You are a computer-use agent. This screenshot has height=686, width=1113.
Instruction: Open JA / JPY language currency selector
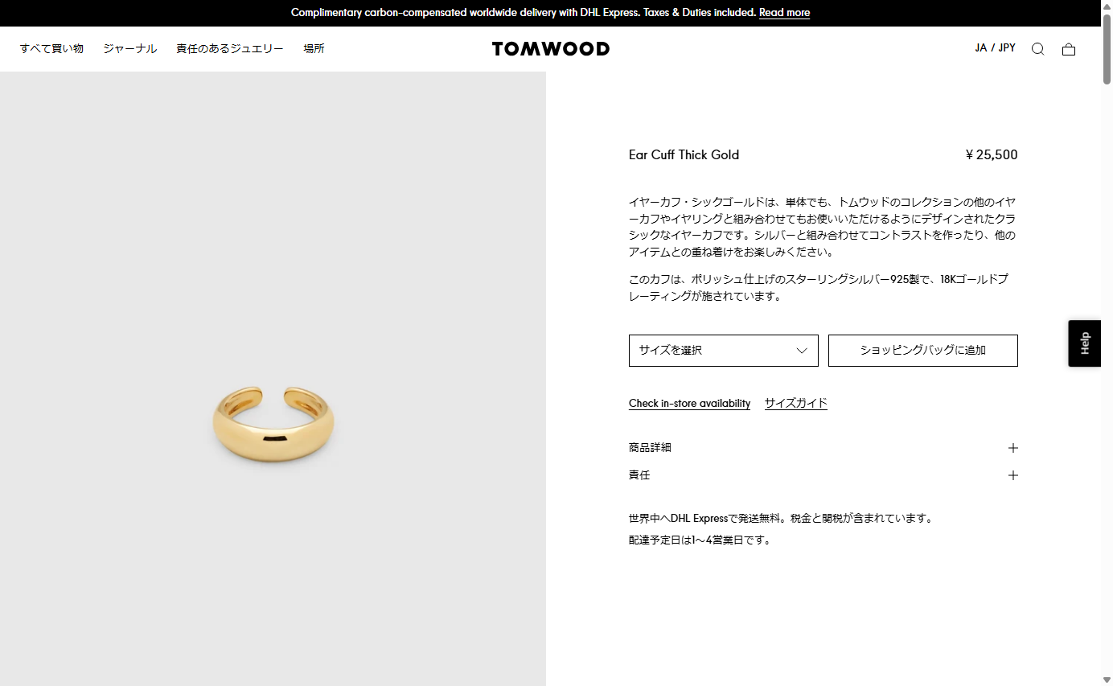pyautogui.click(x=995, y=48)
